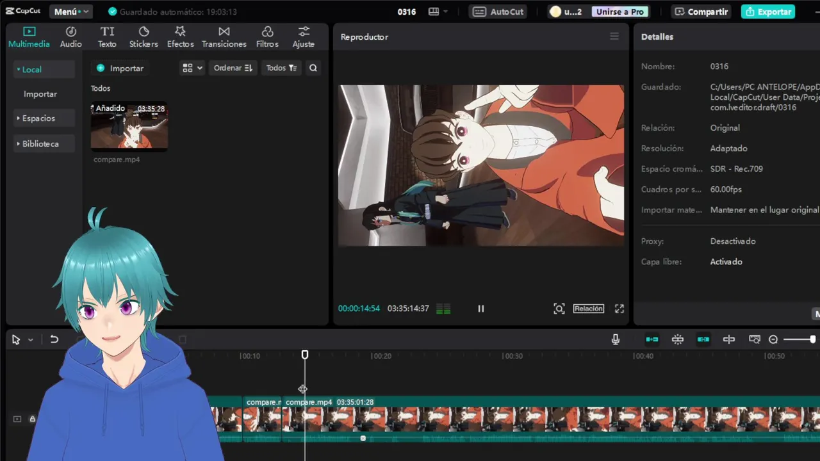
Task: Open the grid view mode dropdown
Action: 192,68
